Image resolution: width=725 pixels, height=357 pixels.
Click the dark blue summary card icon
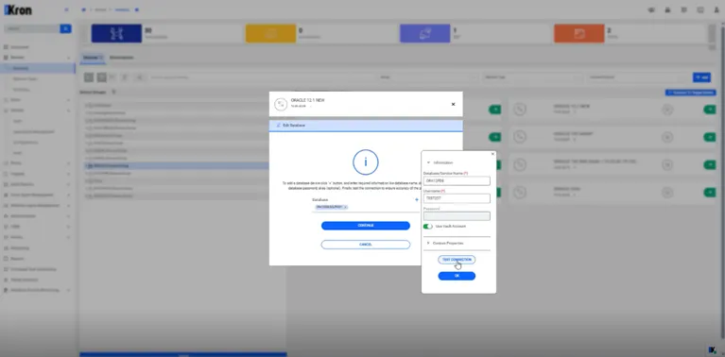[116, 33]
